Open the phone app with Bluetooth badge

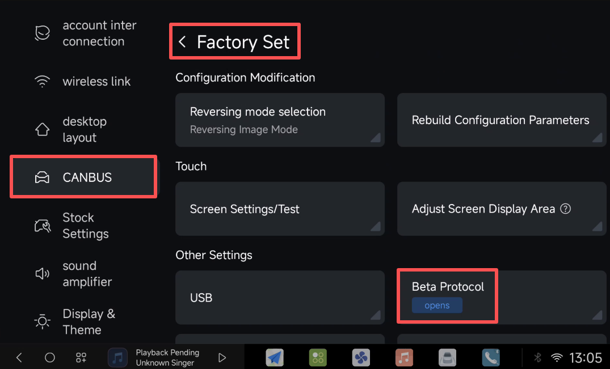click(490, 357)
